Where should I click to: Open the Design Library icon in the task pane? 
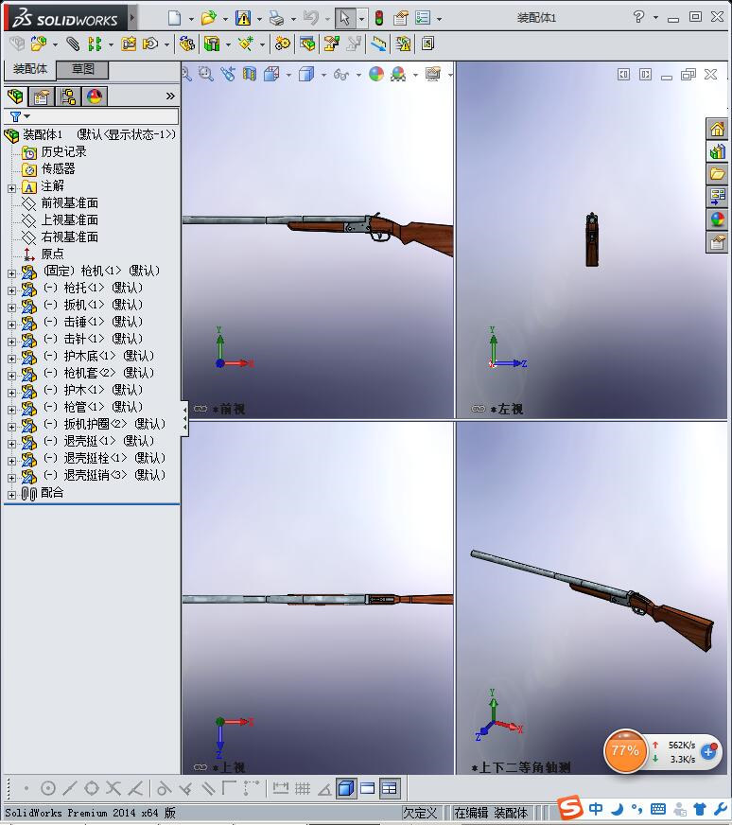pos(717,152)
